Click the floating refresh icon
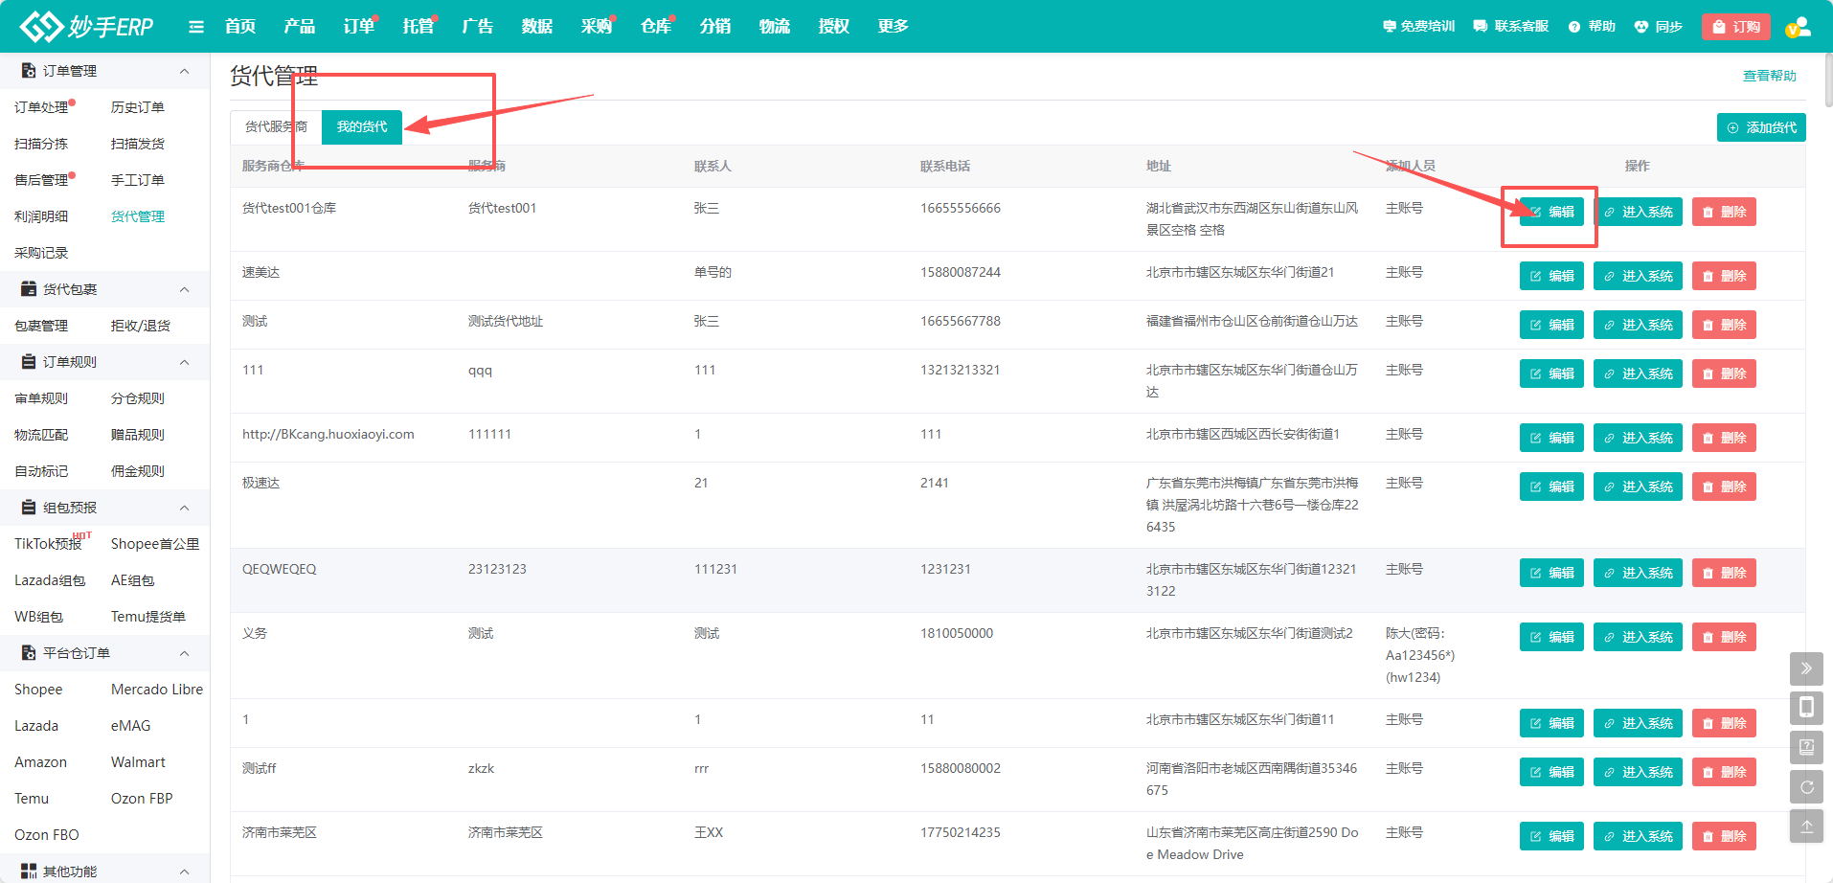 click(x=1806, y=787)
